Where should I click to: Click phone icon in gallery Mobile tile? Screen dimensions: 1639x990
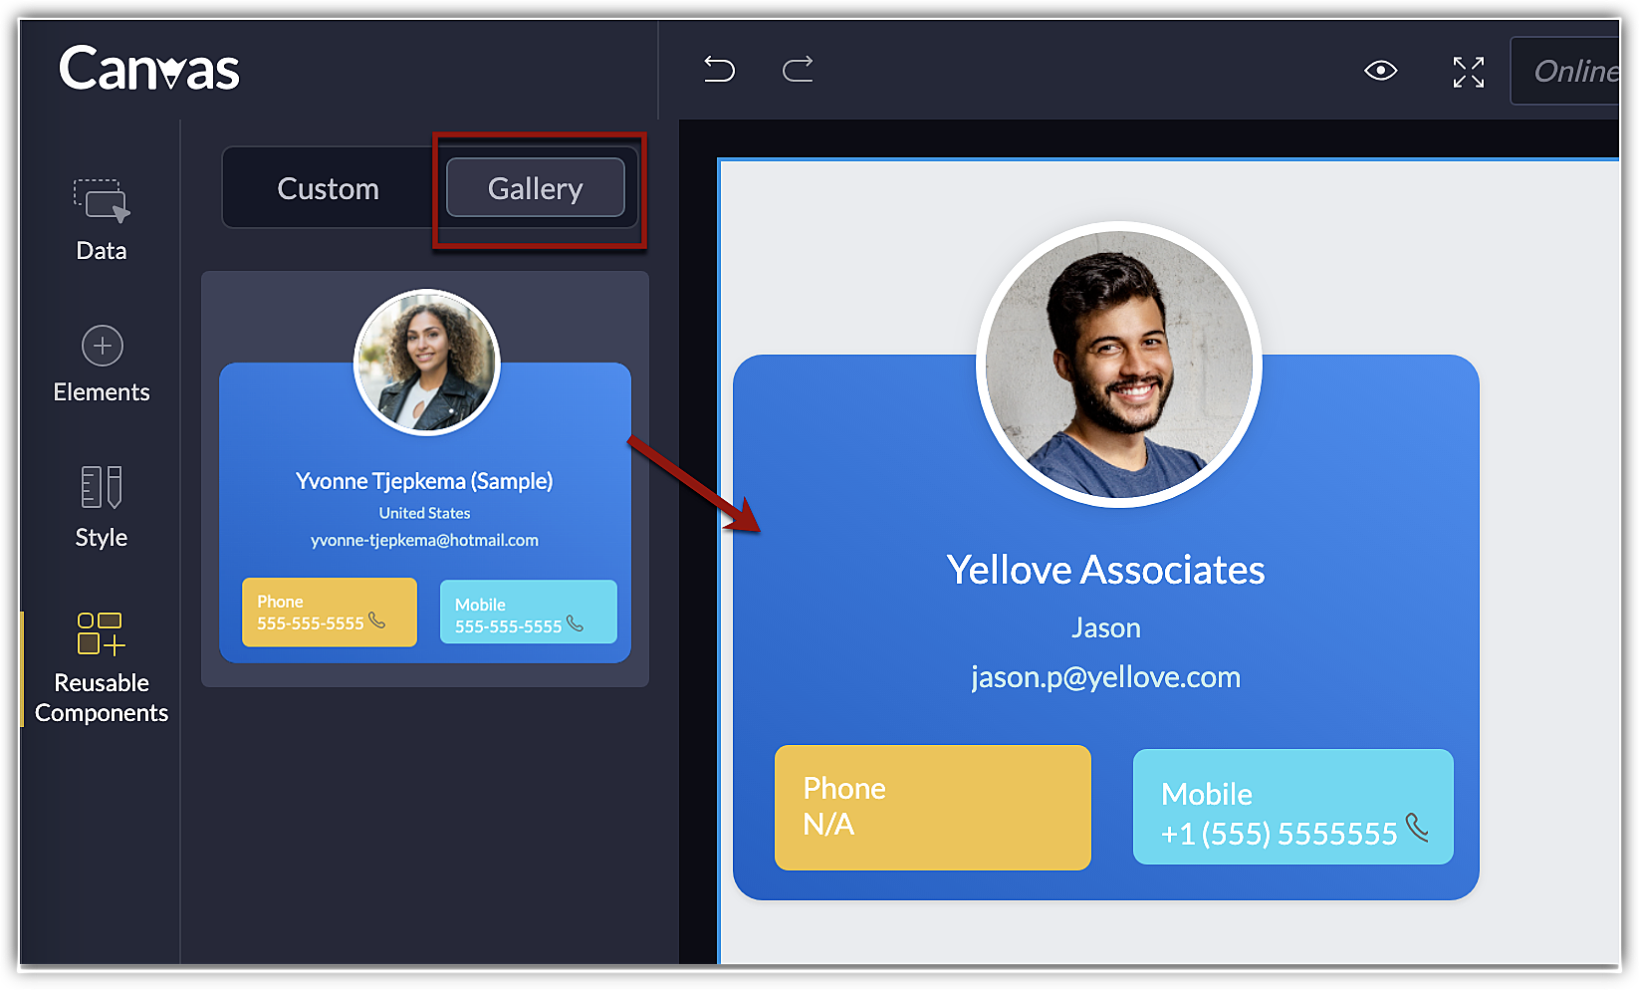click(x=576, y=623)
